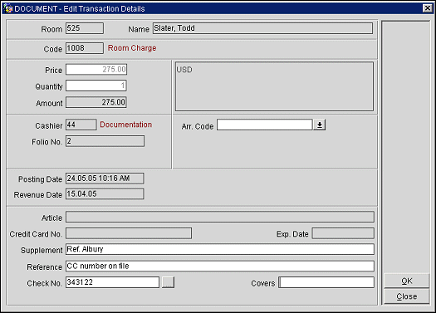Focus the Quantity input field
The width and height of the screenshot is (436, 313).
pyautogui.click(x=96, y=86)
